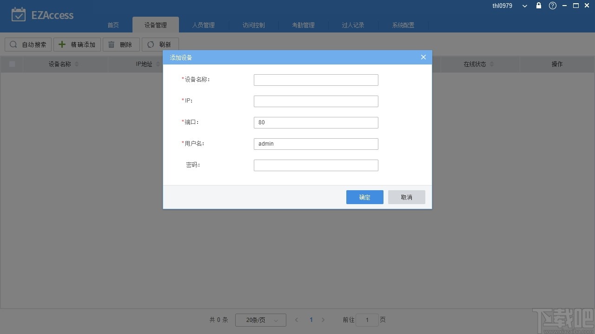The width and height of the screenshot is (595, 334).
Task: Click the previous page left arrow
Action: [296, 320]
